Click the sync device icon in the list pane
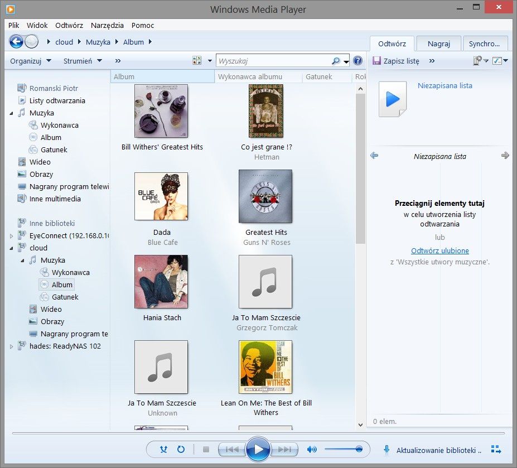The image size is (517, 468). [477, 61]
